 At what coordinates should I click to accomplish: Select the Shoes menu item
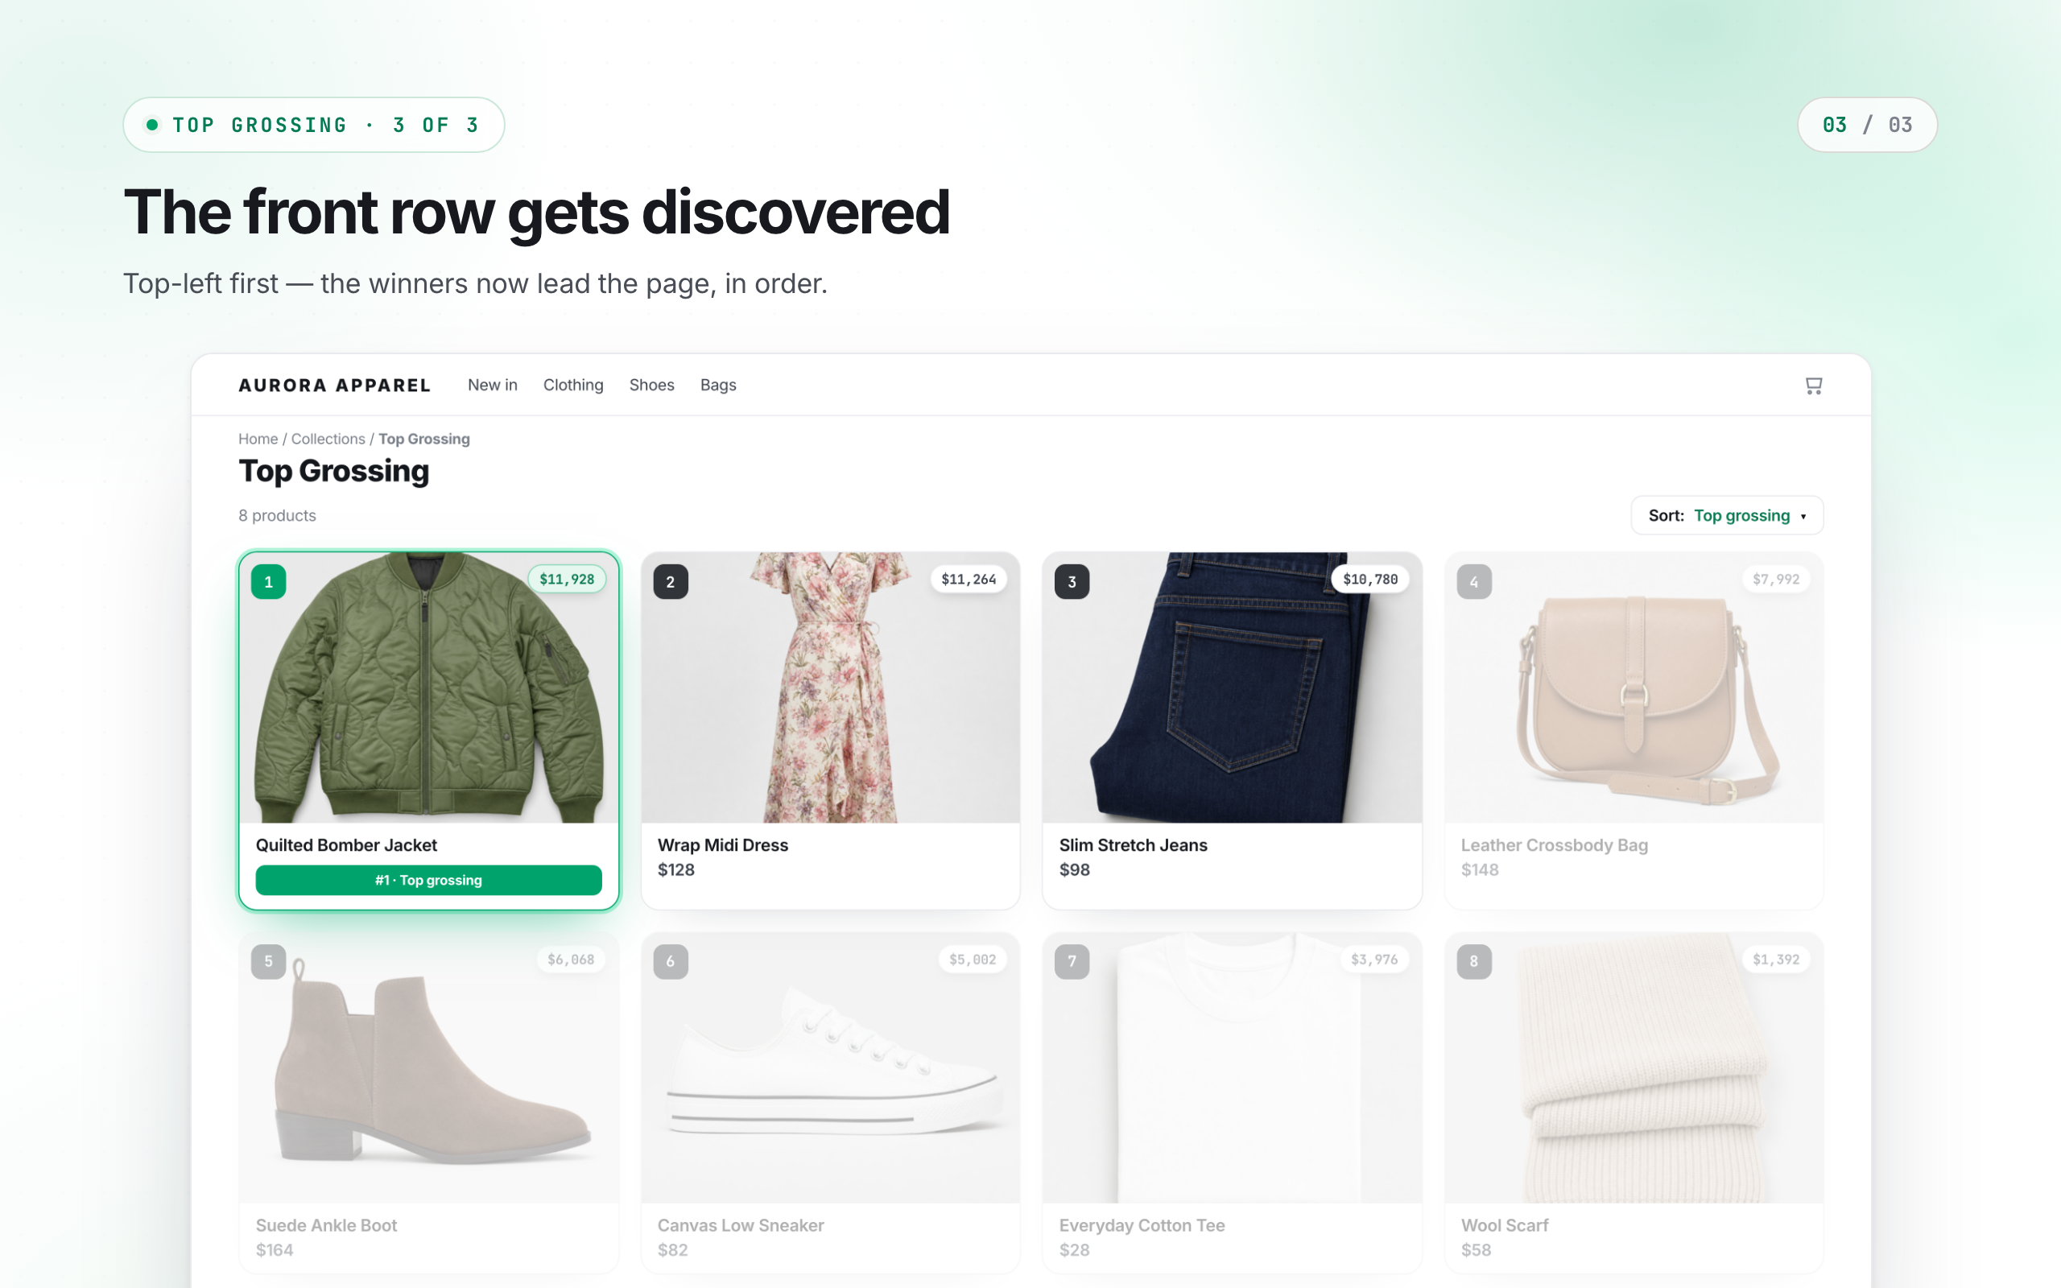[651, 385]
